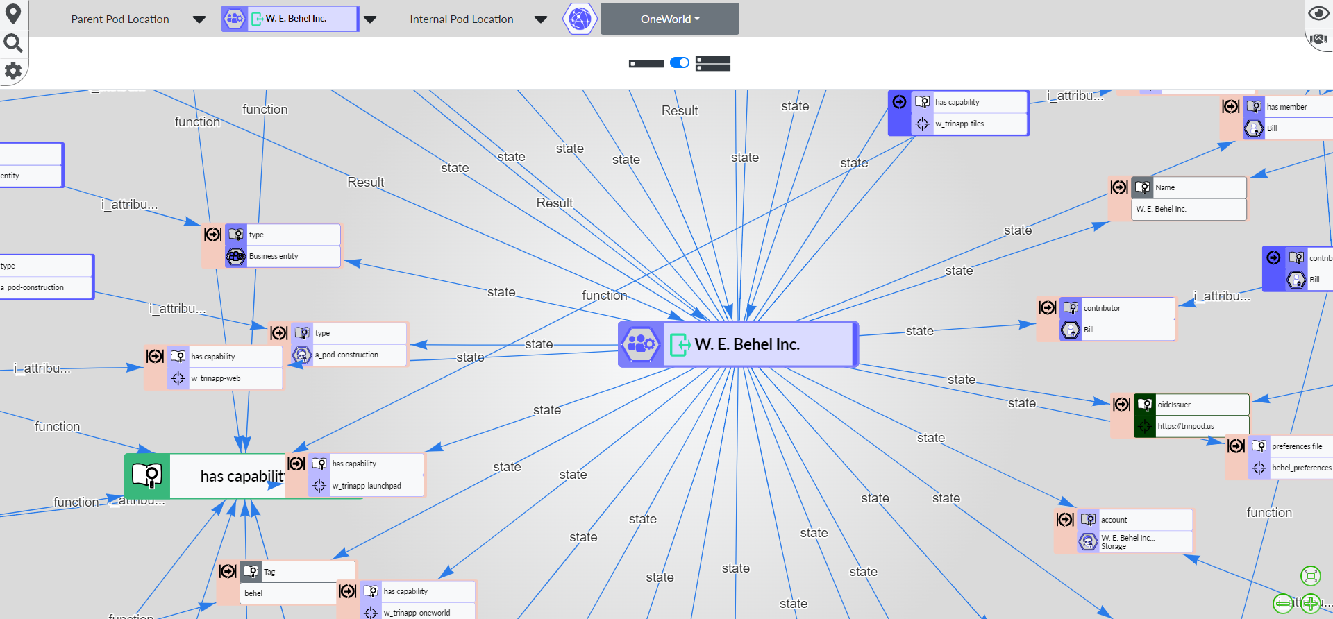The width and height of the screenshot is (1333, 619).
Task: Click the handshake icon at top right
Action: tap(1318, 40)
